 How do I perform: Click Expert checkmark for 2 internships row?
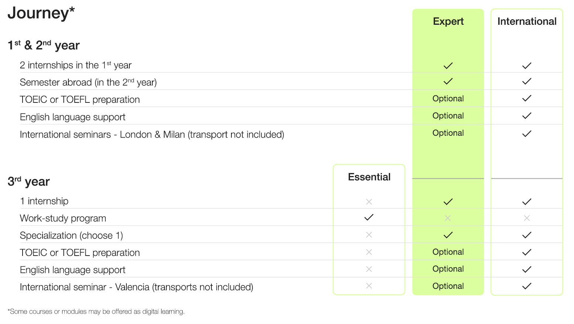pyautogui.click(x=448, y=66)
